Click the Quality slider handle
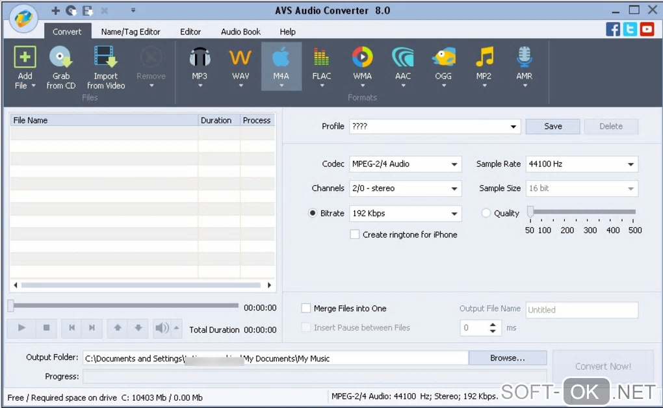 point(530,212)
